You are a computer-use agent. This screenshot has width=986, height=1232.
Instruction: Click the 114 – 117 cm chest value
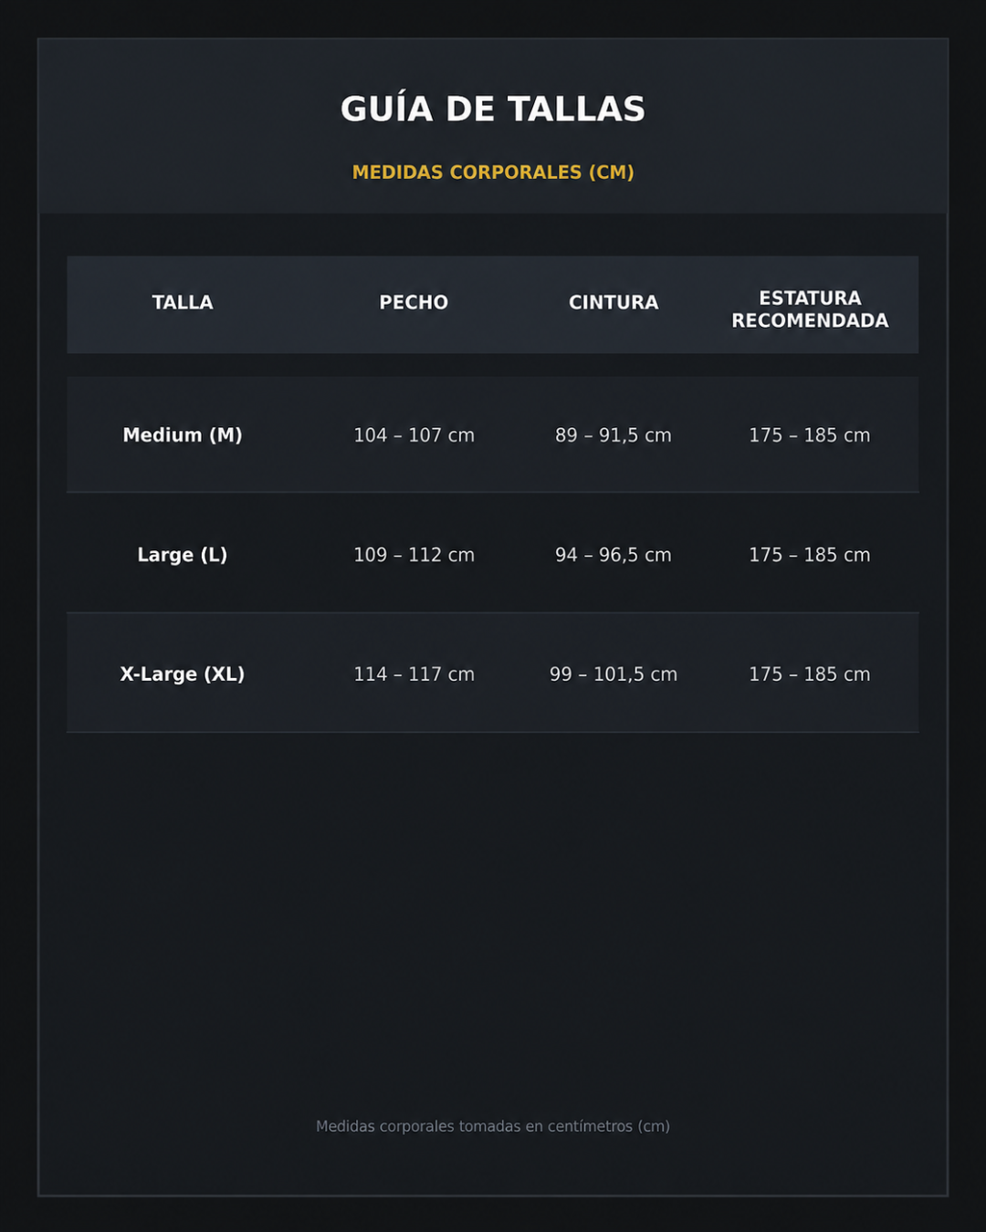tap(414, 674)
